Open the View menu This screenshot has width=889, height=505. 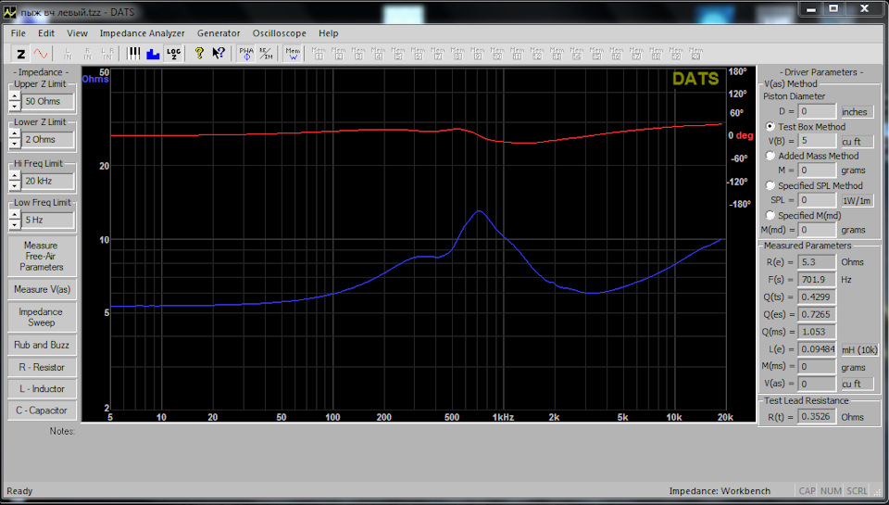point(77,33)
